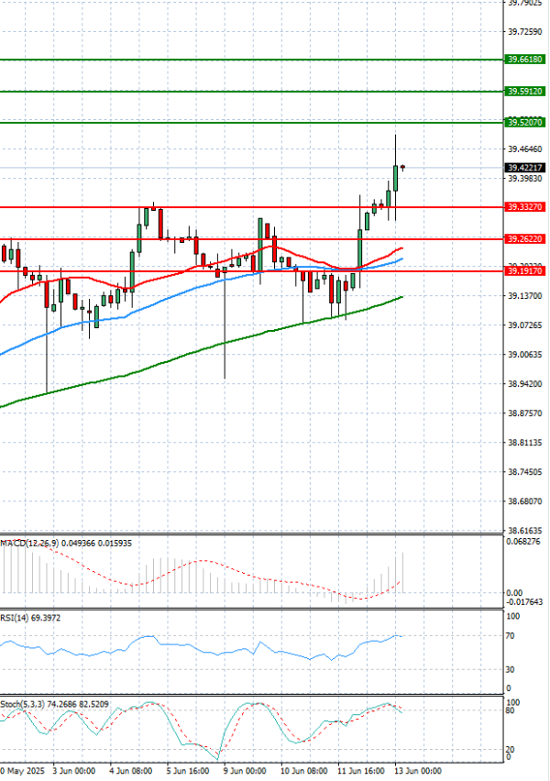550x781 pixels.
Task: Click the 39.33270 red price level label
Action: [x=524, y=207]
